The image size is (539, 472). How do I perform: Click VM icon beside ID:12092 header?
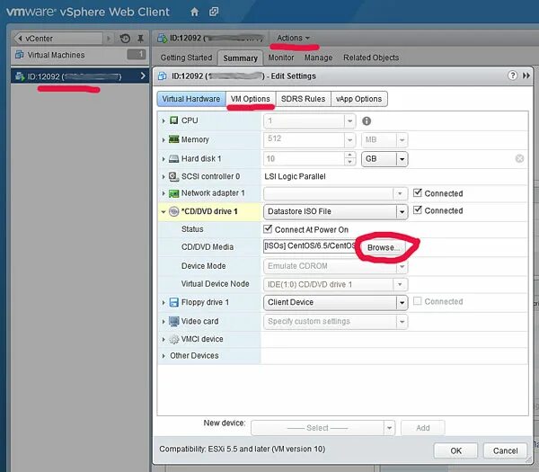(x=163, y=38)
